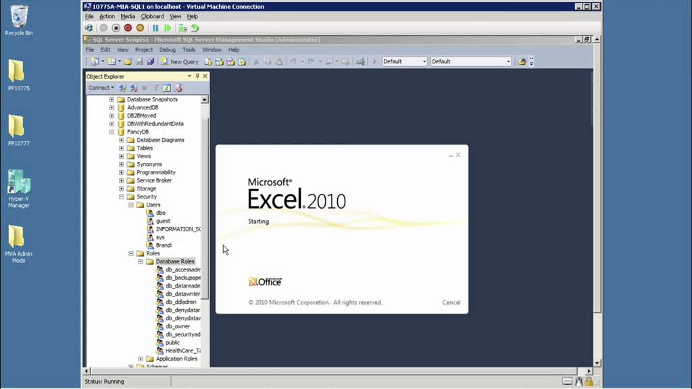Expand the Database Snapshots node
692x389 pixels.
point(112,100)
